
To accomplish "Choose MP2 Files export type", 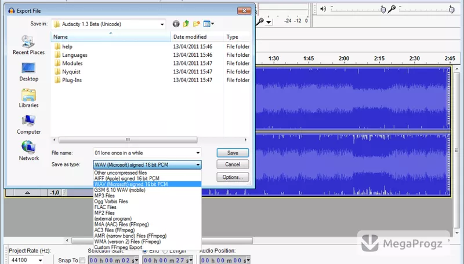I will click(147, 213).
